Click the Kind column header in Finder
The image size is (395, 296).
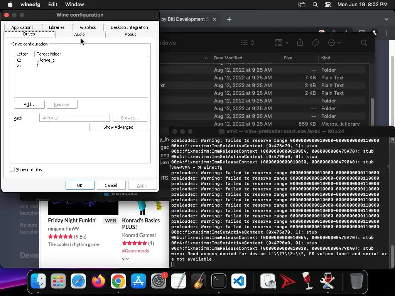326,58
